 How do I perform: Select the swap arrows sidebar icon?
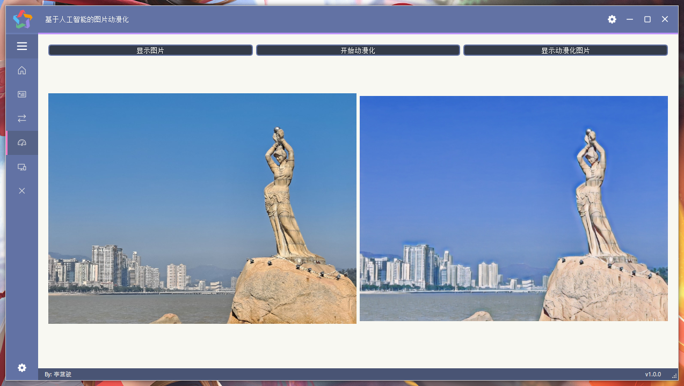point(22,118)
